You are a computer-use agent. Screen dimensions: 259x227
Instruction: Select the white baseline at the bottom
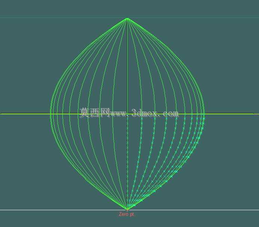129,210
